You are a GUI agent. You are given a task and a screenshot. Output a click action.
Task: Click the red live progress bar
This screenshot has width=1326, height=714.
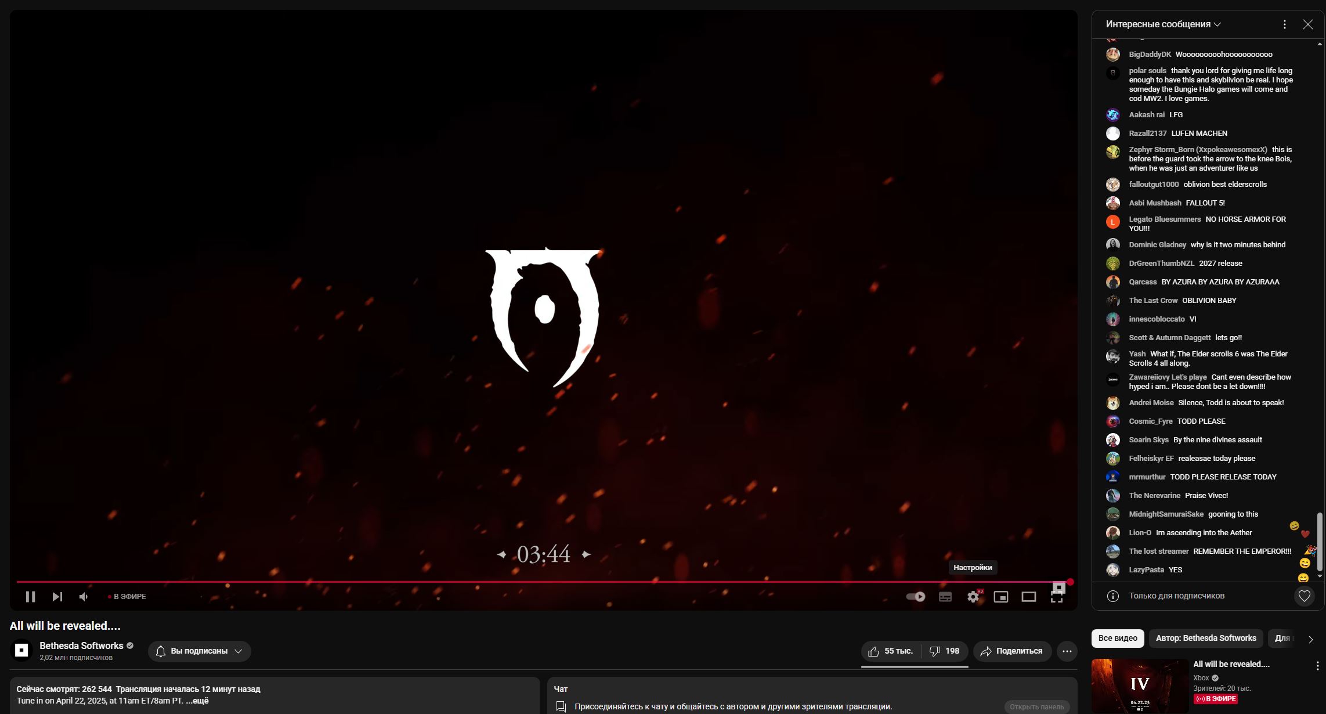tap(543, 582)
